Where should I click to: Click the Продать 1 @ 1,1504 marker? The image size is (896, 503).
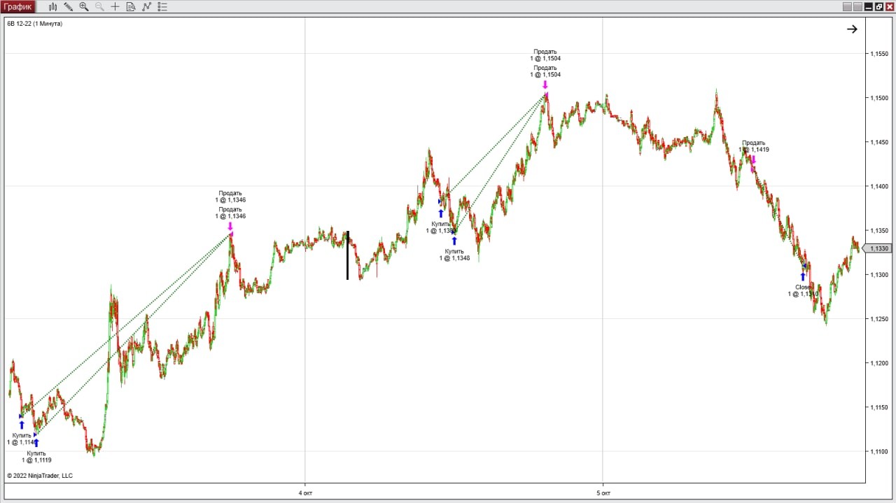(545, 85)
